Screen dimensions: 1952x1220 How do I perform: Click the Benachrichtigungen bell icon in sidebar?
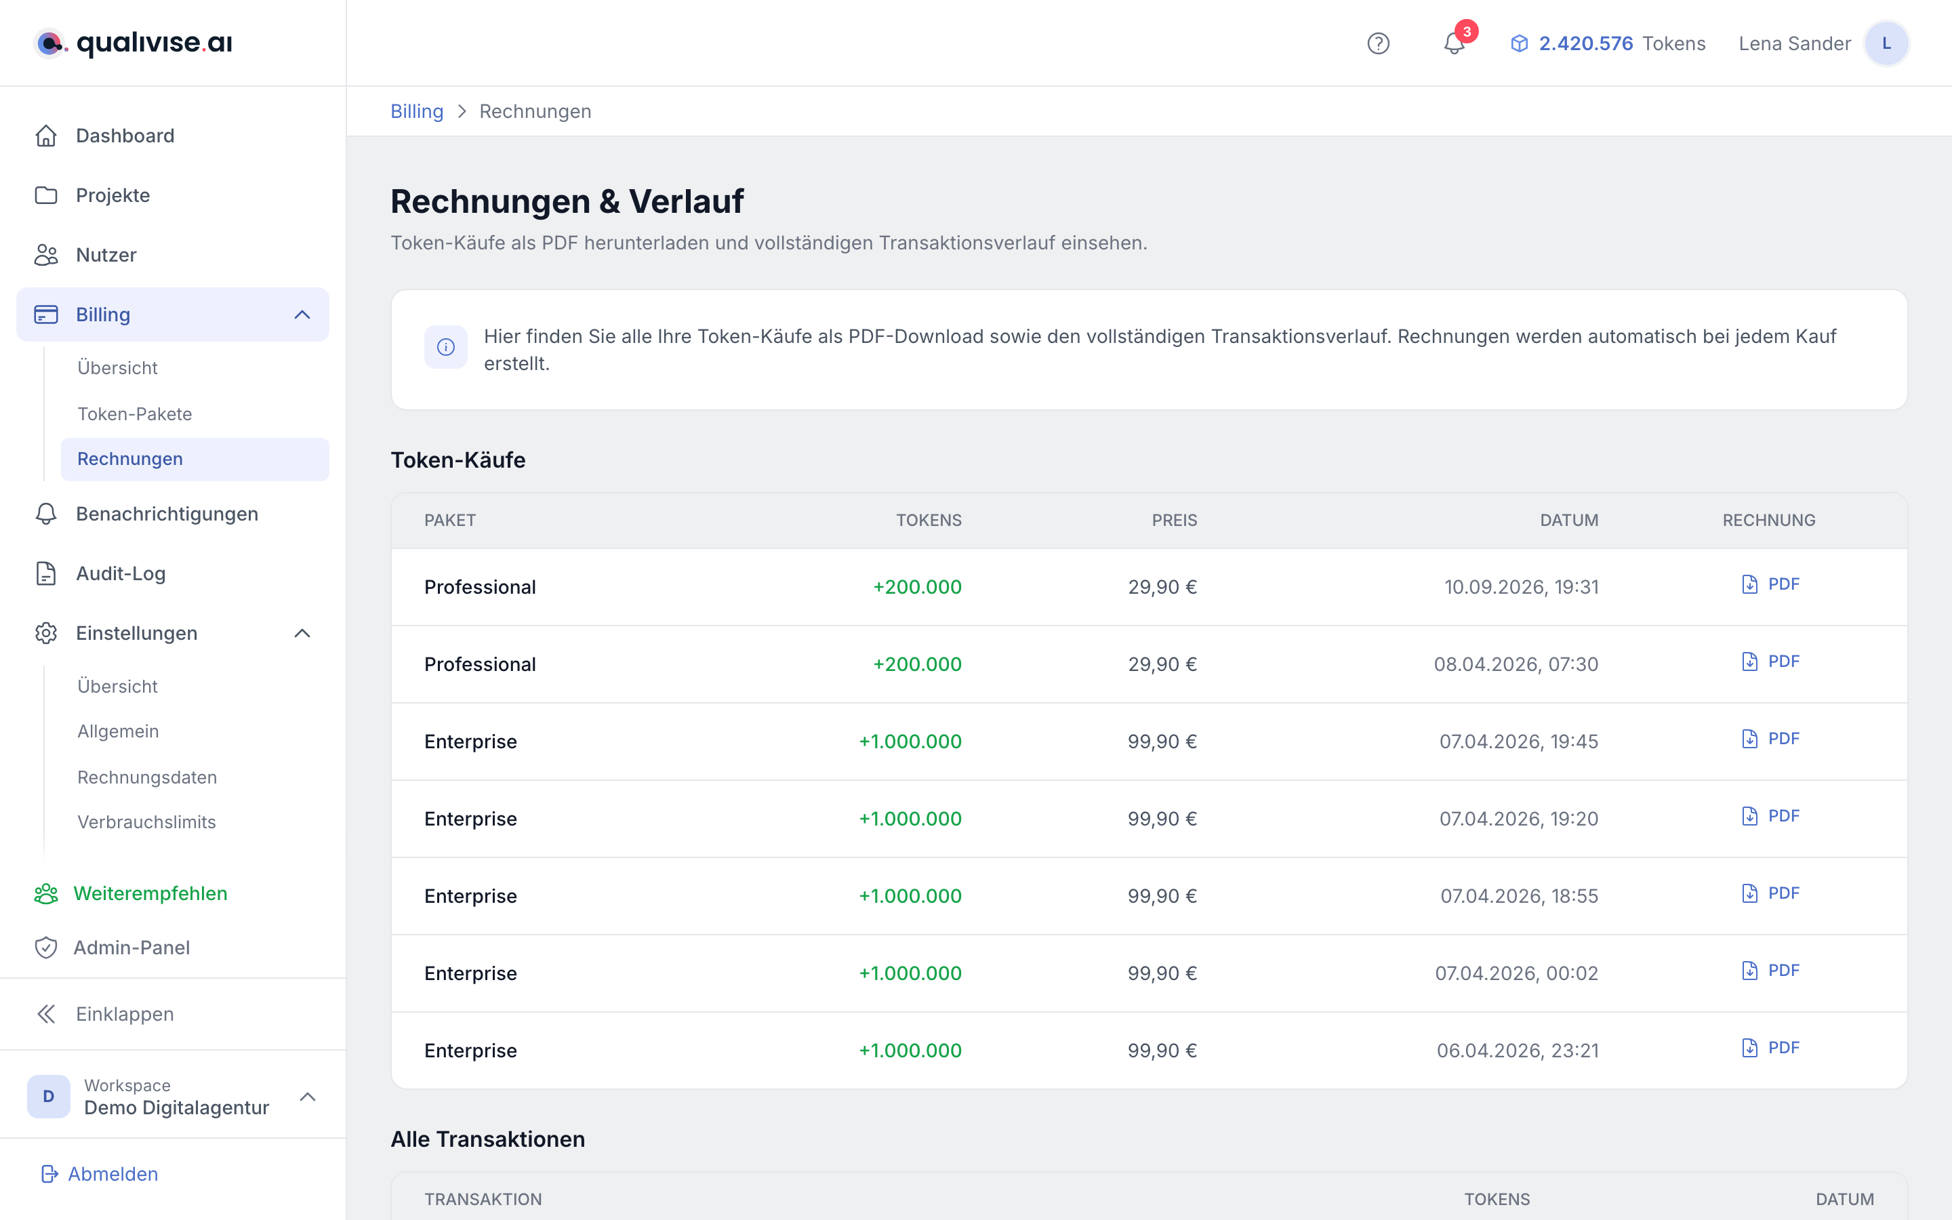46,514
